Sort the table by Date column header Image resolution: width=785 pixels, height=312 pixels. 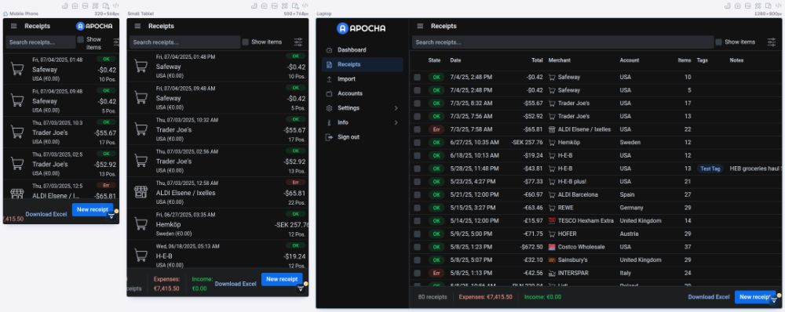455,60
